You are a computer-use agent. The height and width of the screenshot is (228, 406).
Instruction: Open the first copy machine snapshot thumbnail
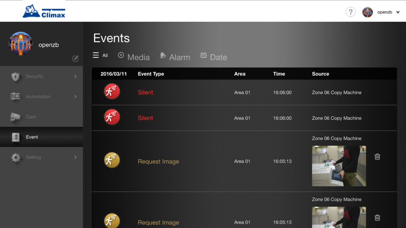(339, 166)
